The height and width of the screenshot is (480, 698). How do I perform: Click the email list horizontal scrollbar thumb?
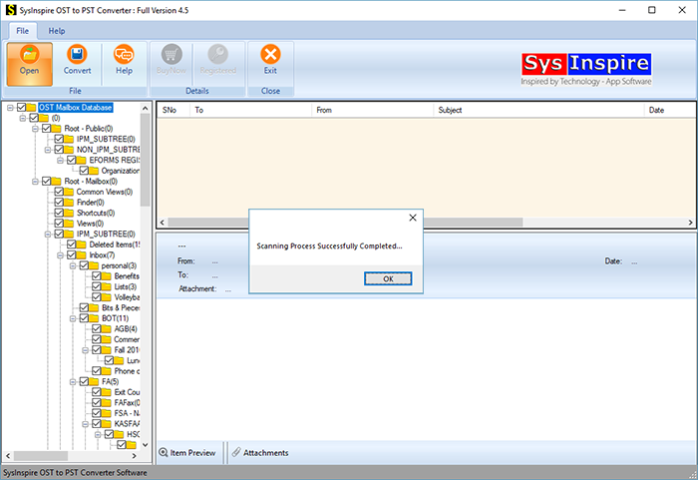click(345, 222)
